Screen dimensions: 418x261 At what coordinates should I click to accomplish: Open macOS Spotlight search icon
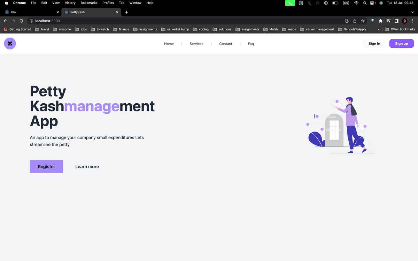[365, 3]
